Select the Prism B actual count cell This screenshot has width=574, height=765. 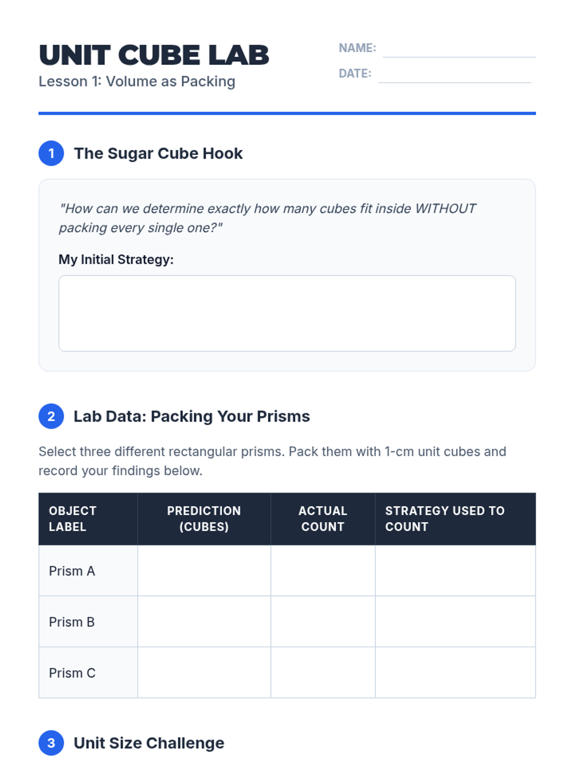323,622
